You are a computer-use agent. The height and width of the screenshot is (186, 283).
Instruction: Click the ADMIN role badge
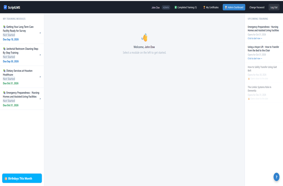pyautogui.click(x=166, y=7)
